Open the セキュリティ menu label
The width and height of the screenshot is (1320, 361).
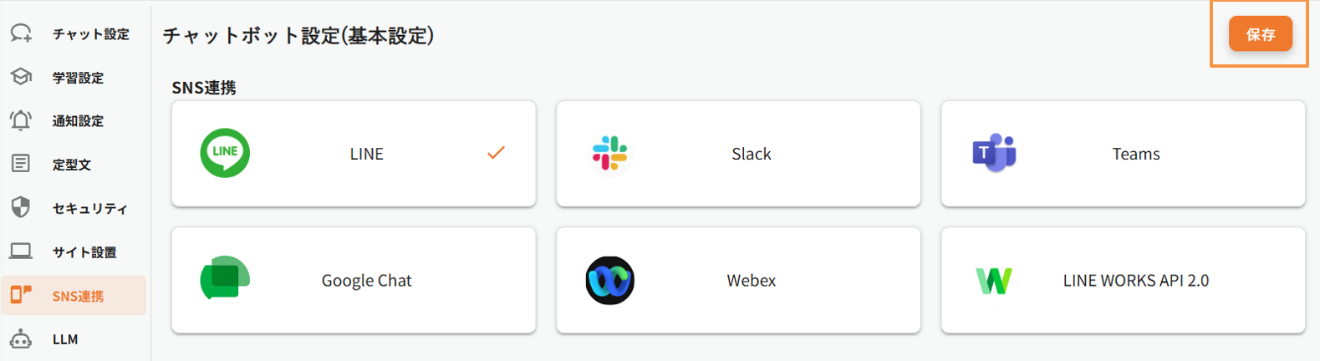point(89,208)
